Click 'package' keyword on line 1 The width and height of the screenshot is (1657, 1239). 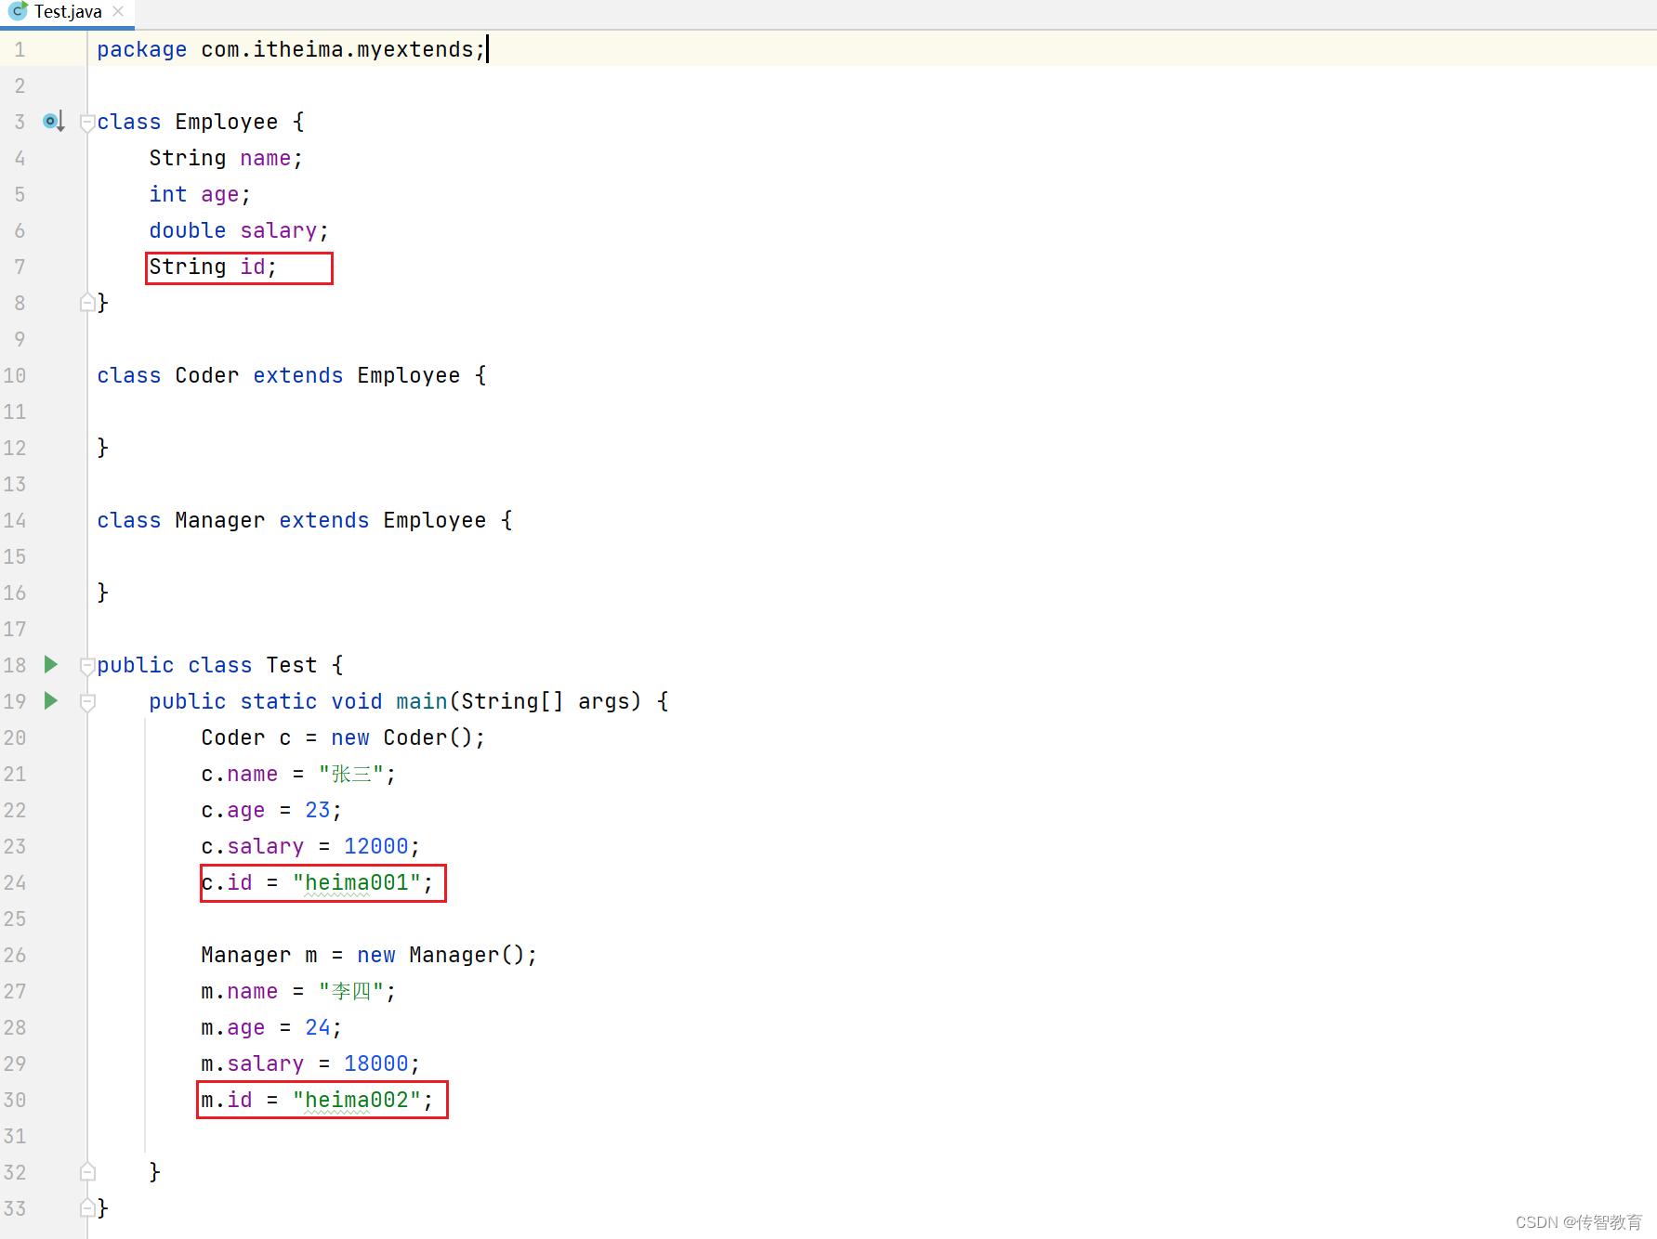(x=142, y=50)
